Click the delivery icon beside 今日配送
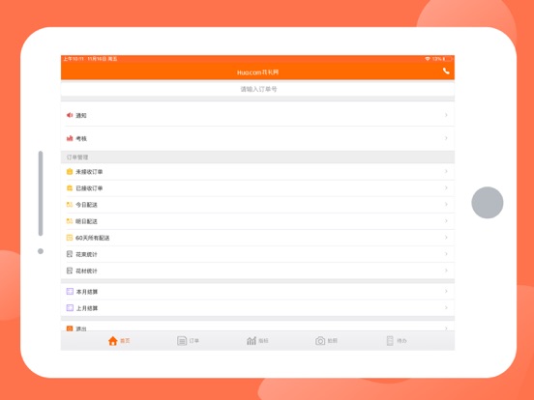Screen dimensions: 534x400 tap(70, 205)
